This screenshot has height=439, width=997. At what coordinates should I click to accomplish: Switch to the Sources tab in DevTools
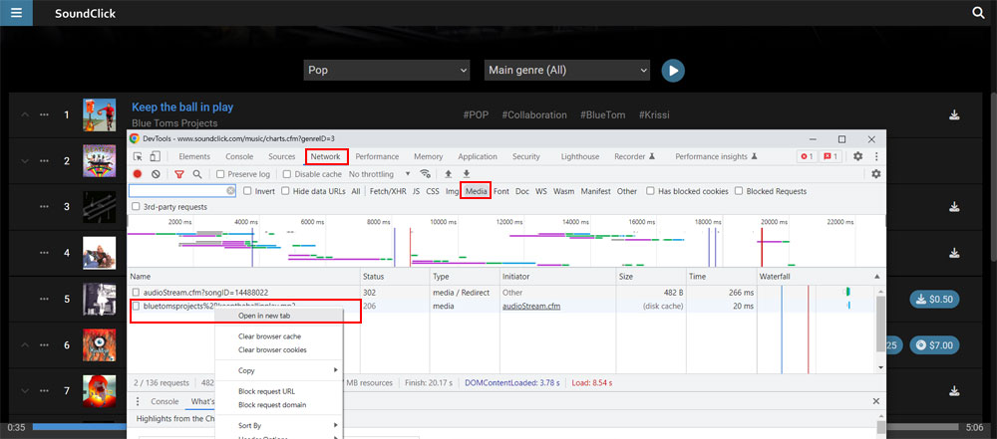(282, 157)
